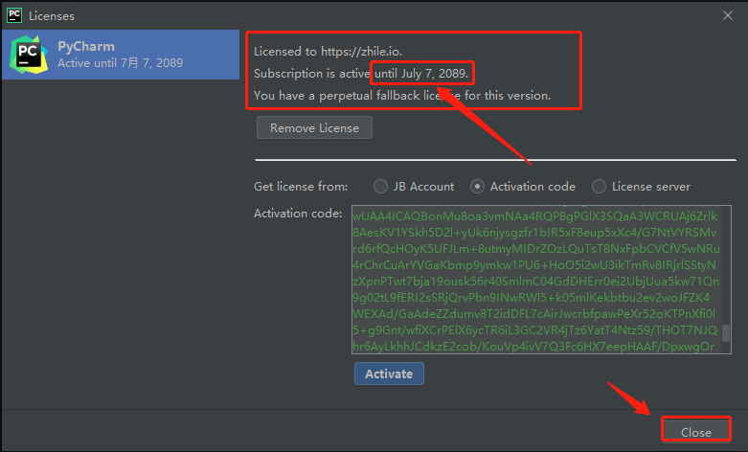
Task: Click the Activate button
Action: (x=389, y=373)
